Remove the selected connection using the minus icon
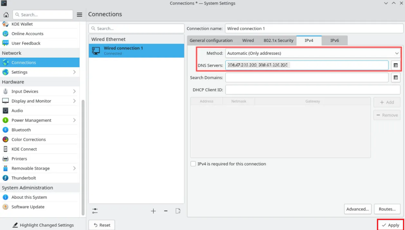Screen dimensions: 405x230 click(x=166, y=211)
